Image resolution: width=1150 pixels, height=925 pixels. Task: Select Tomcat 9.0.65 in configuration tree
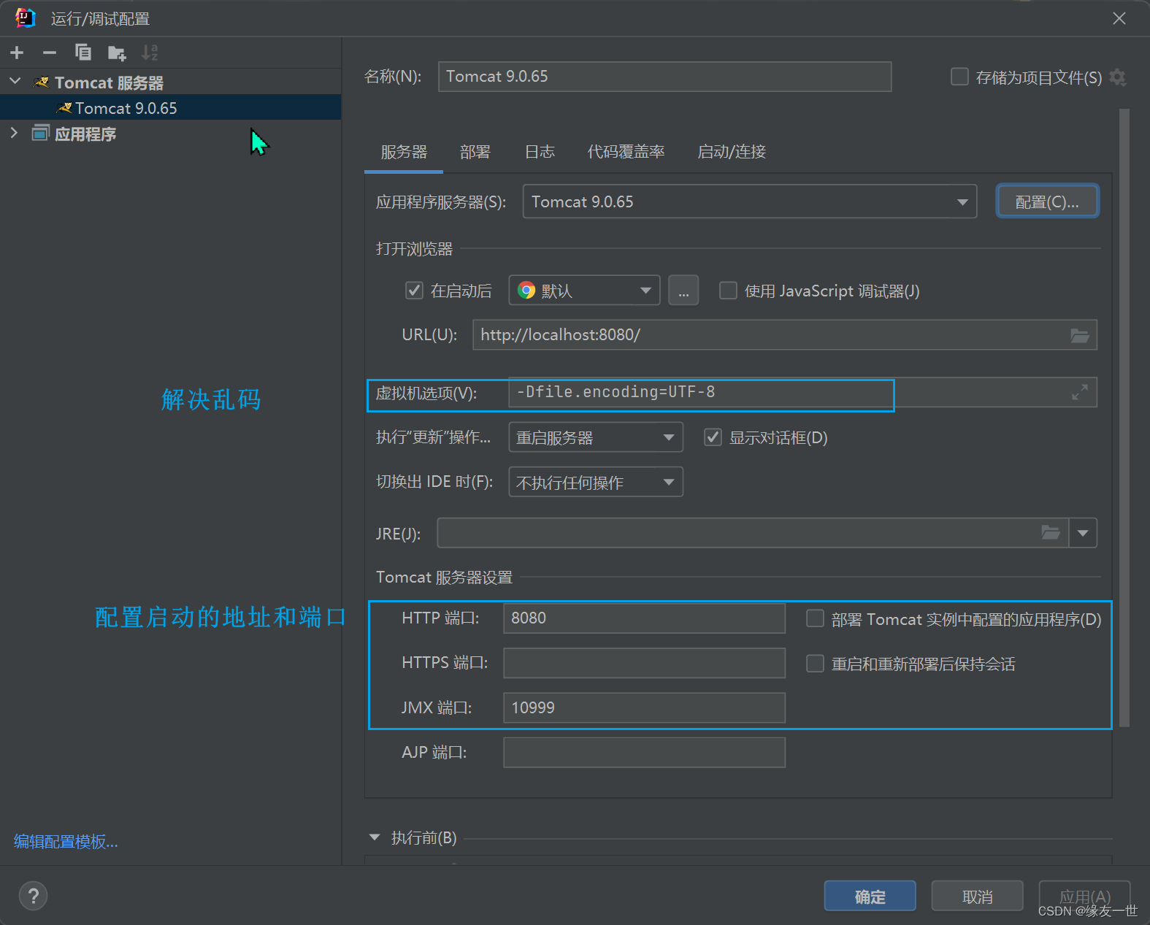171,108
